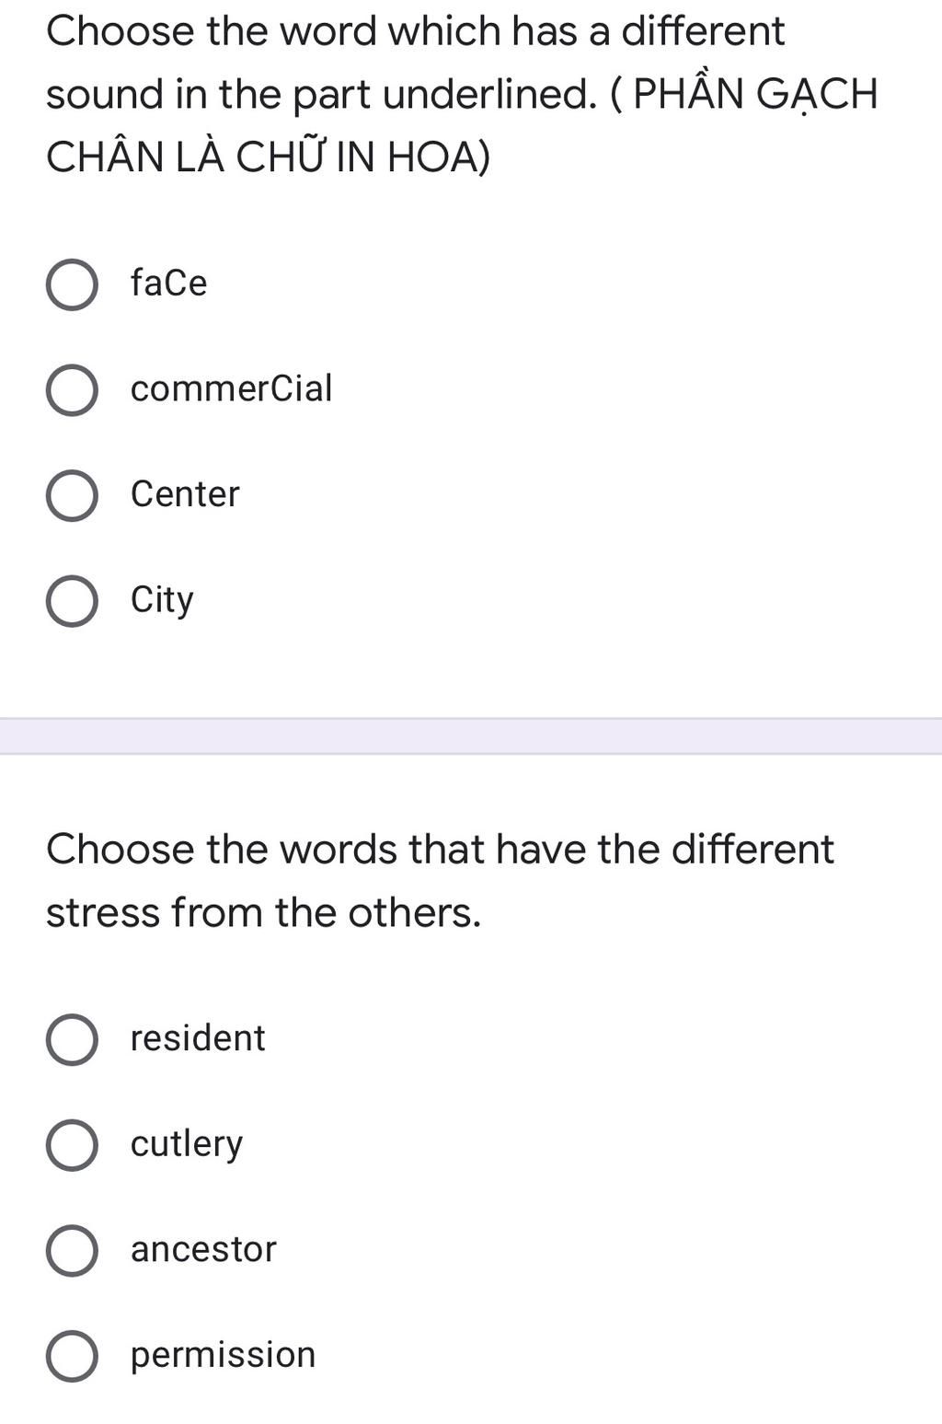
Task: Tap the 'permission' answer label text
Action: click(x=224, y=1355)
